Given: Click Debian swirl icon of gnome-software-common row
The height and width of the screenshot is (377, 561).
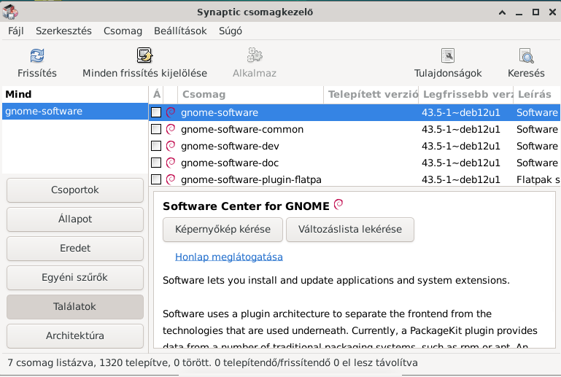Looking at the screenshot, I should point(171,129).
